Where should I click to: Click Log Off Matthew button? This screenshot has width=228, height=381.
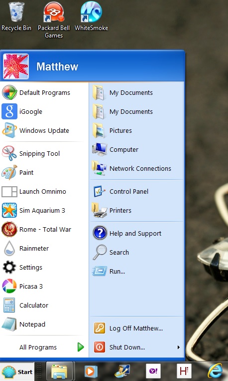tap(137, 328)
